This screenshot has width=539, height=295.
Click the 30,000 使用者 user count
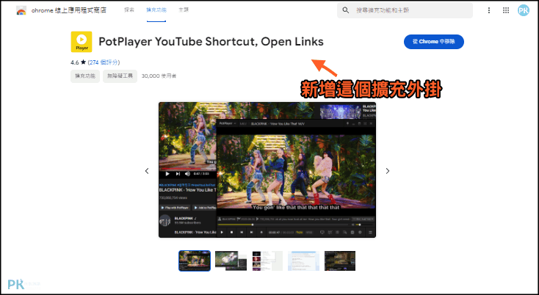[x=159, y=76]
